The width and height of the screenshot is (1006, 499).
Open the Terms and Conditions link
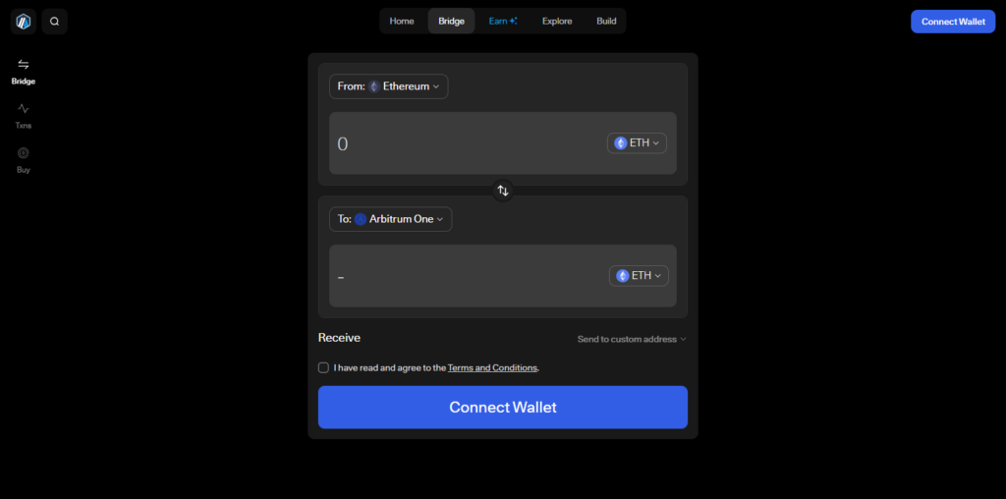(492, 368)
